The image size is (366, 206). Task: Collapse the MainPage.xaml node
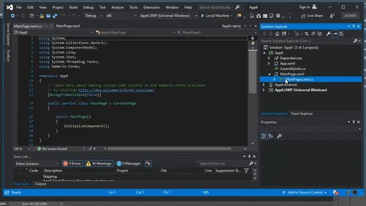[269, 74]
